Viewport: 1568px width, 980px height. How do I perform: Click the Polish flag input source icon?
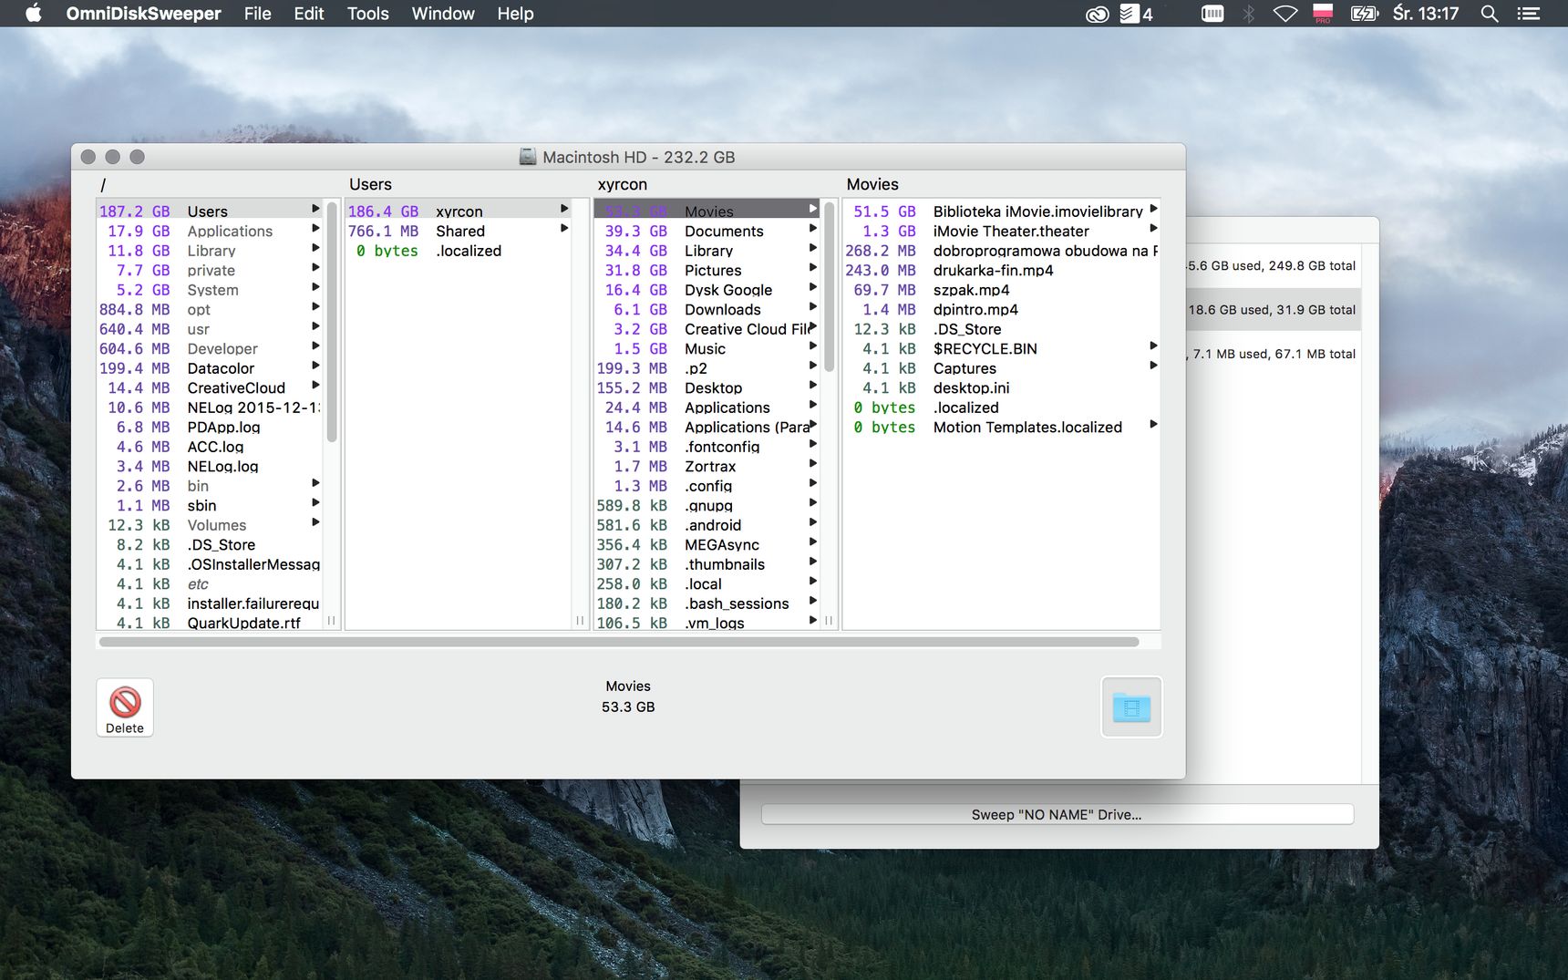point(1323,14)
